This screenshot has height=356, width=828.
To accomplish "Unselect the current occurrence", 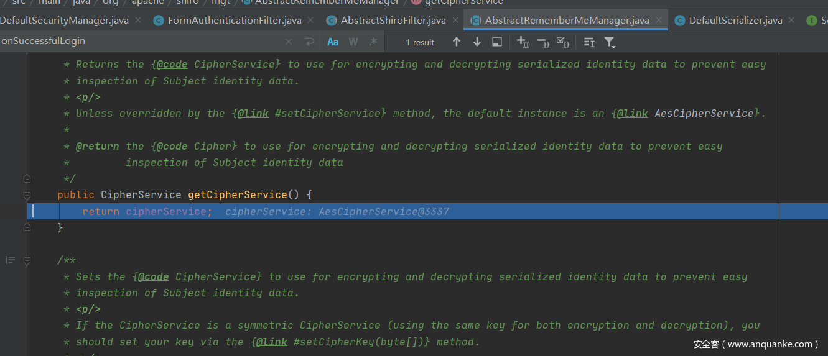I will point(543,42).
